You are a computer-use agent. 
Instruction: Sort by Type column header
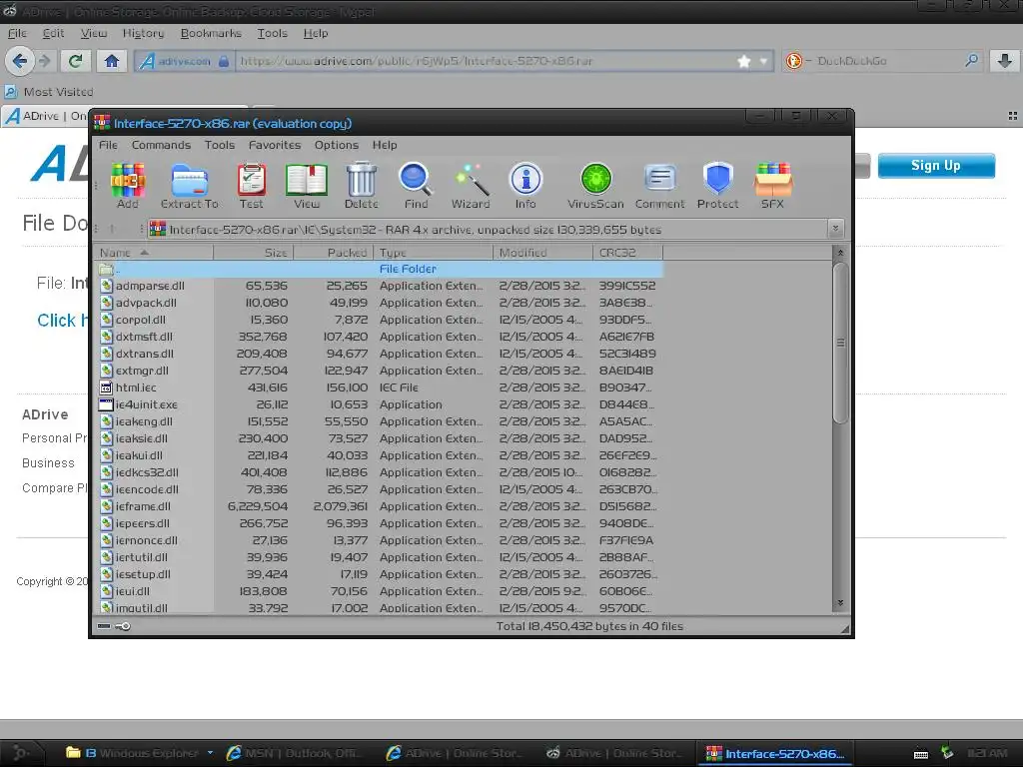click(434, 253)
